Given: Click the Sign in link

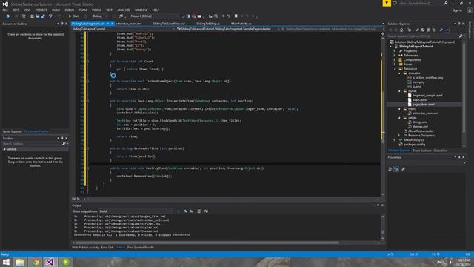Looking at the screenshot, I should [x=458, y=10].
